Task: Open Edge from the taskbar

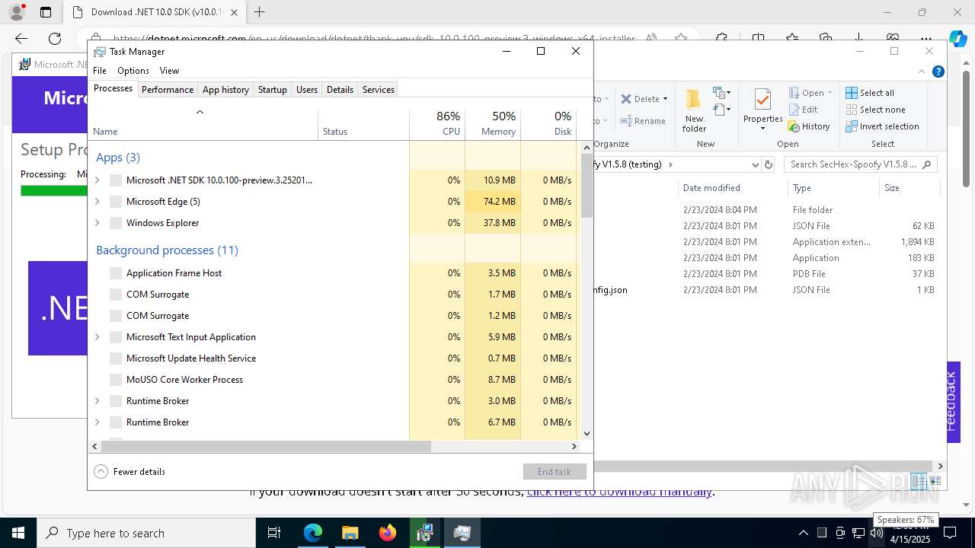Action: pyautogui.click(x=313, y=533)
